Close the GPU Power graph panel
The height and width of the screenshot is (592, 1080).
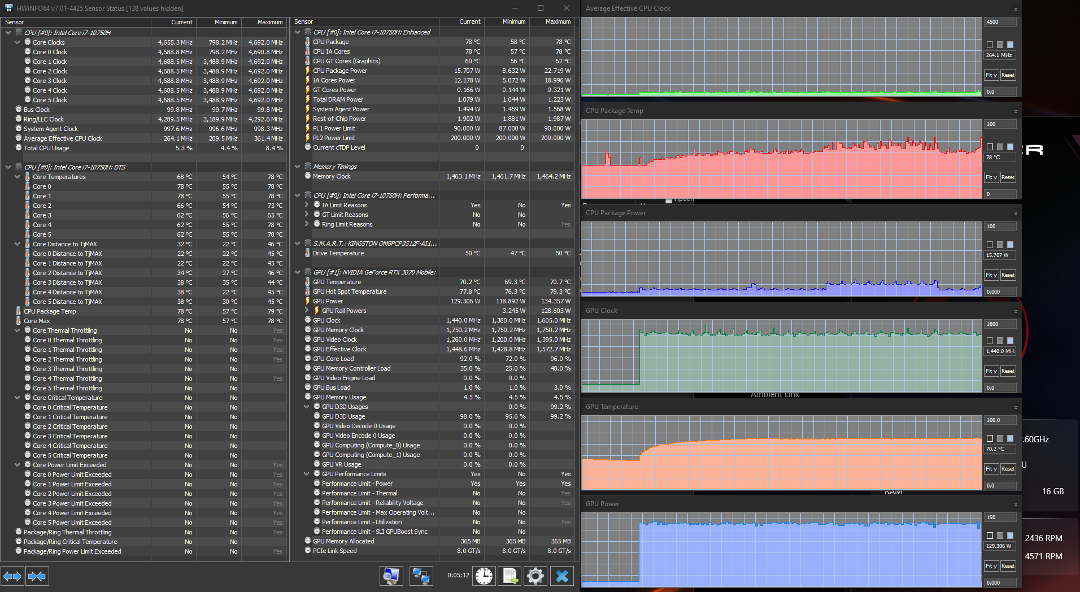(x=1016, y=504)
